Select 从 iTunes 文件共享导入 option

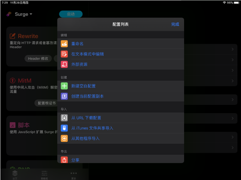point(121,128)
